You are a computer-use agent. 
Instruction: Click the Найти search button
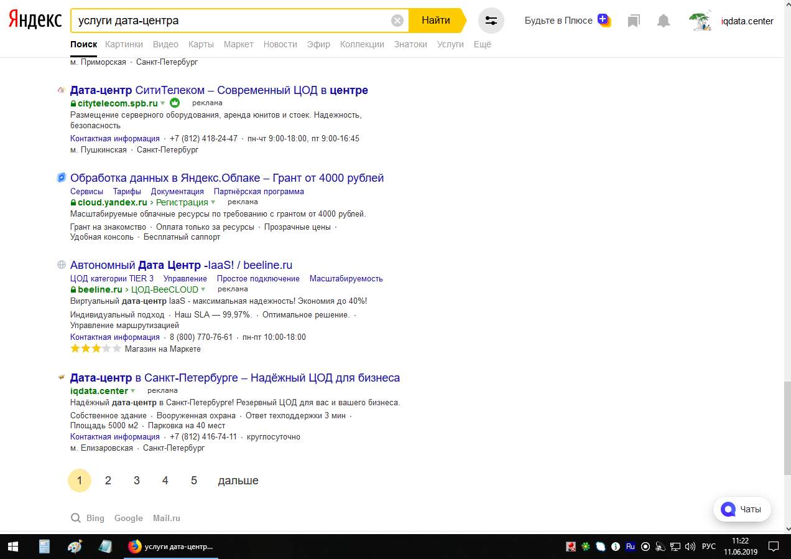(x=436, y=21)
